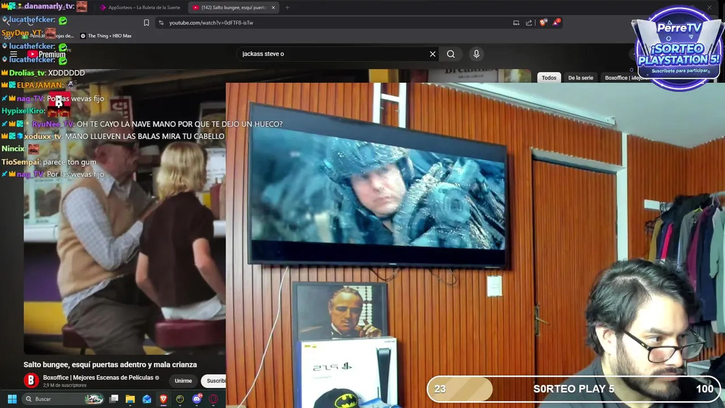
Task: Click the 2,9 M de suscriptores text
Action: coord(65,385)
